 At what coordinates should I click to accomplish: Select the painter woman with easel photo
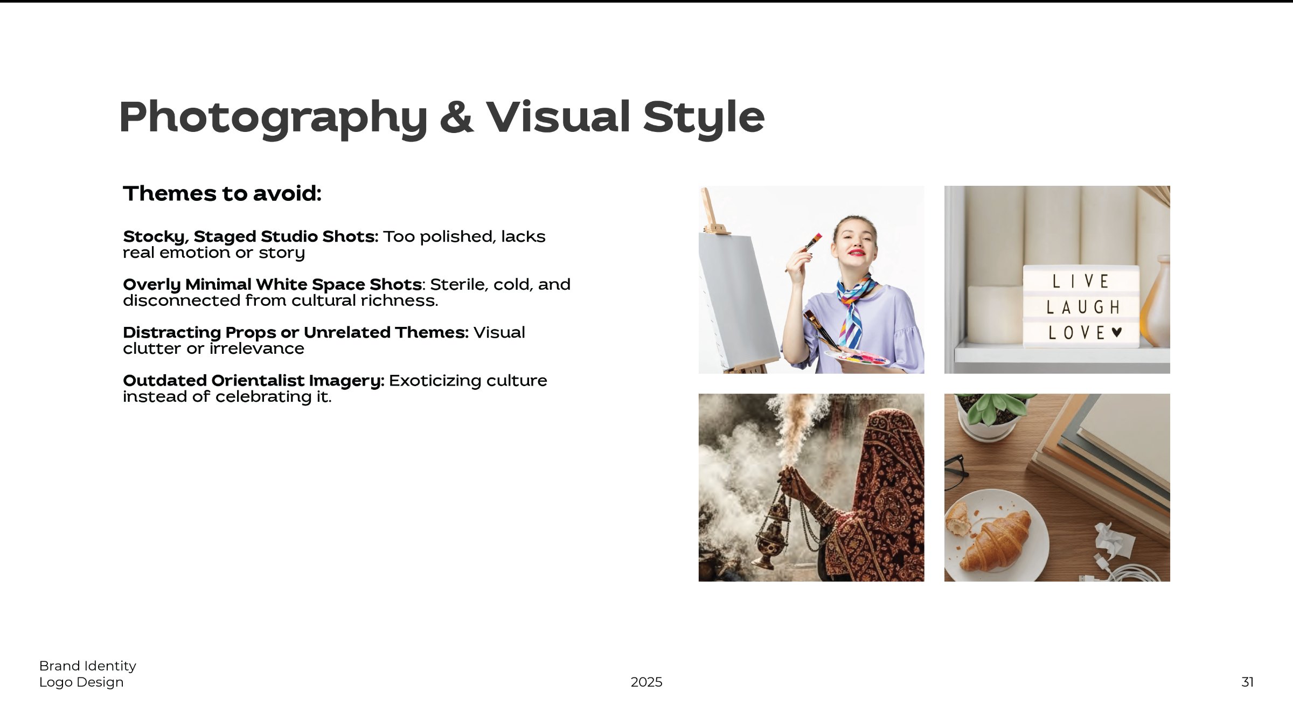coord(811,279)
